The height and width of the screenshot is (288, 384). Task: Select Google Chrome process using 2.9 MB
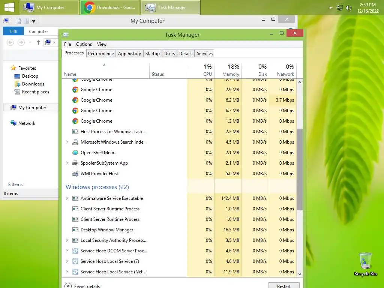pyautogui.click(x=179, y=90)
